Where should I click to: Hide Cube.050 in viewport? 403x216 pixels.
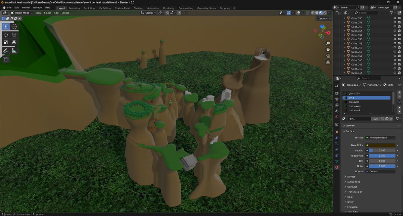click(395, 18)
